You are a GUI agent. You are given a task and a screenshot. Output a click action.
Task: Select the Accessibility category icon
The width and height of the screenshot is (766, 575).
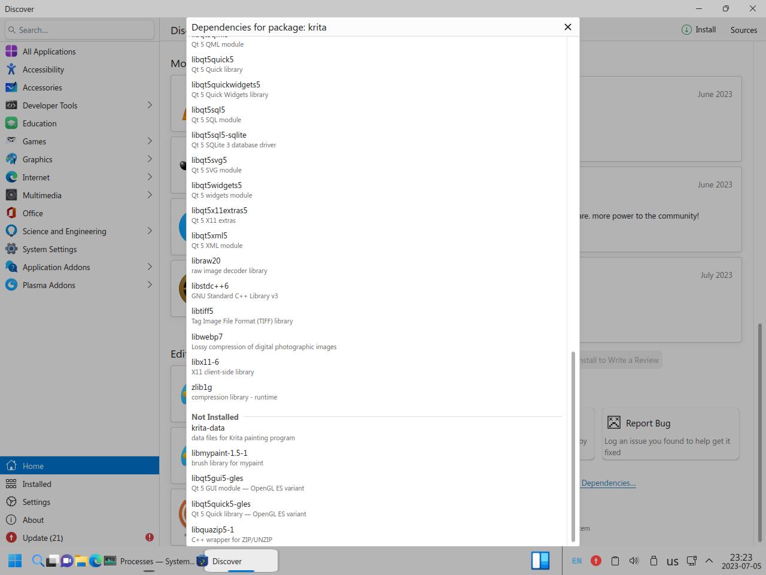(x=11, y=69)
